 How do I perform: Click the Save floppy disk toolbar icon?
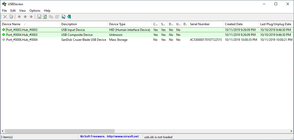click(39, 17)
